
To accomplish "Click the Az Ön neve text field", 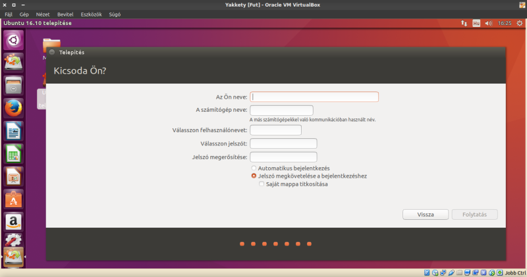I will pos(314,97).
